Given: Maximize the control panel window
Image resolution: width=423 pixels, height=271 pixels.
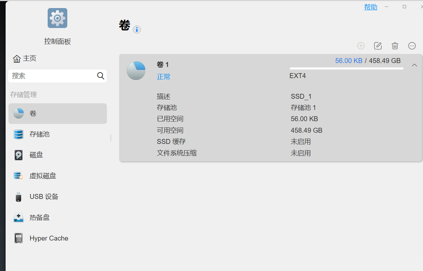Looking at the screenshot, I should click(x=404, y=7).
